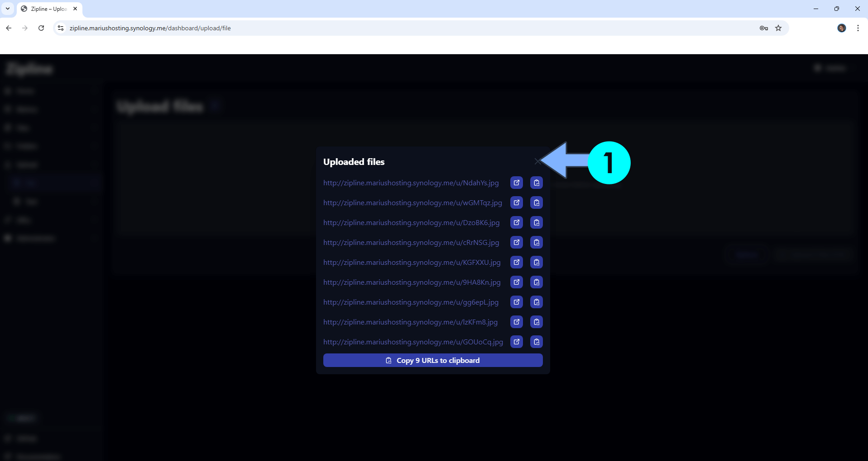Open gg6epL.jpg in a new tab icon

click(x=517, y=302)
